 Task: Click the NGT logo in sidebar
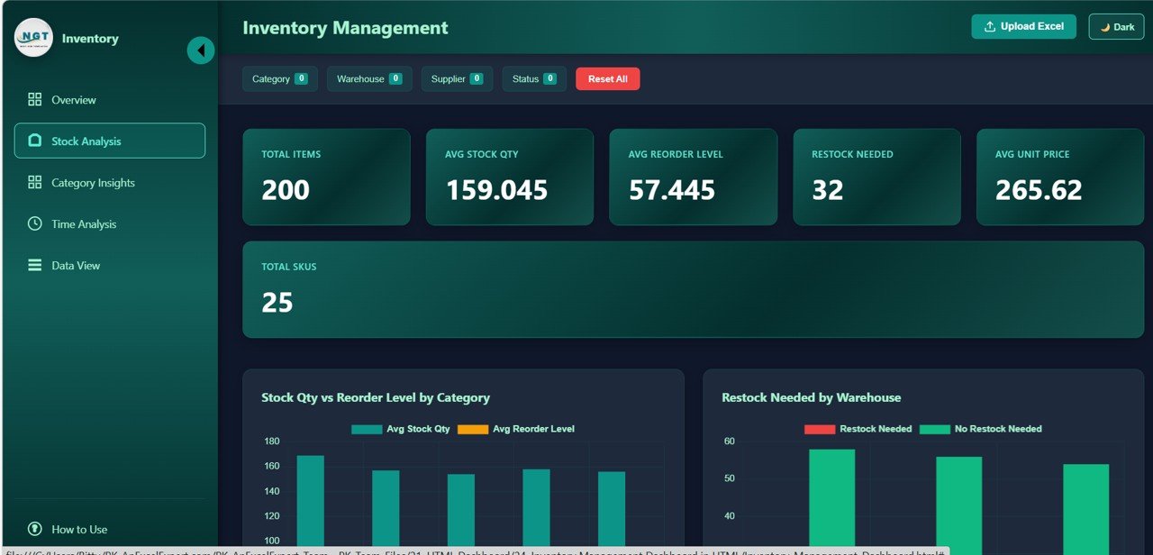point(33,38)
